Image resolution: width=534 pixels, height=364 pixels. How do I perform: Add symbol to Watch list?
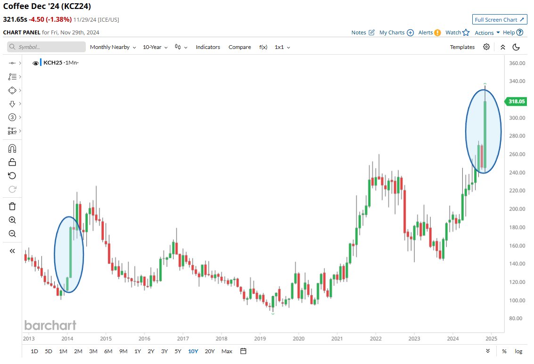[x=457, y=32]
